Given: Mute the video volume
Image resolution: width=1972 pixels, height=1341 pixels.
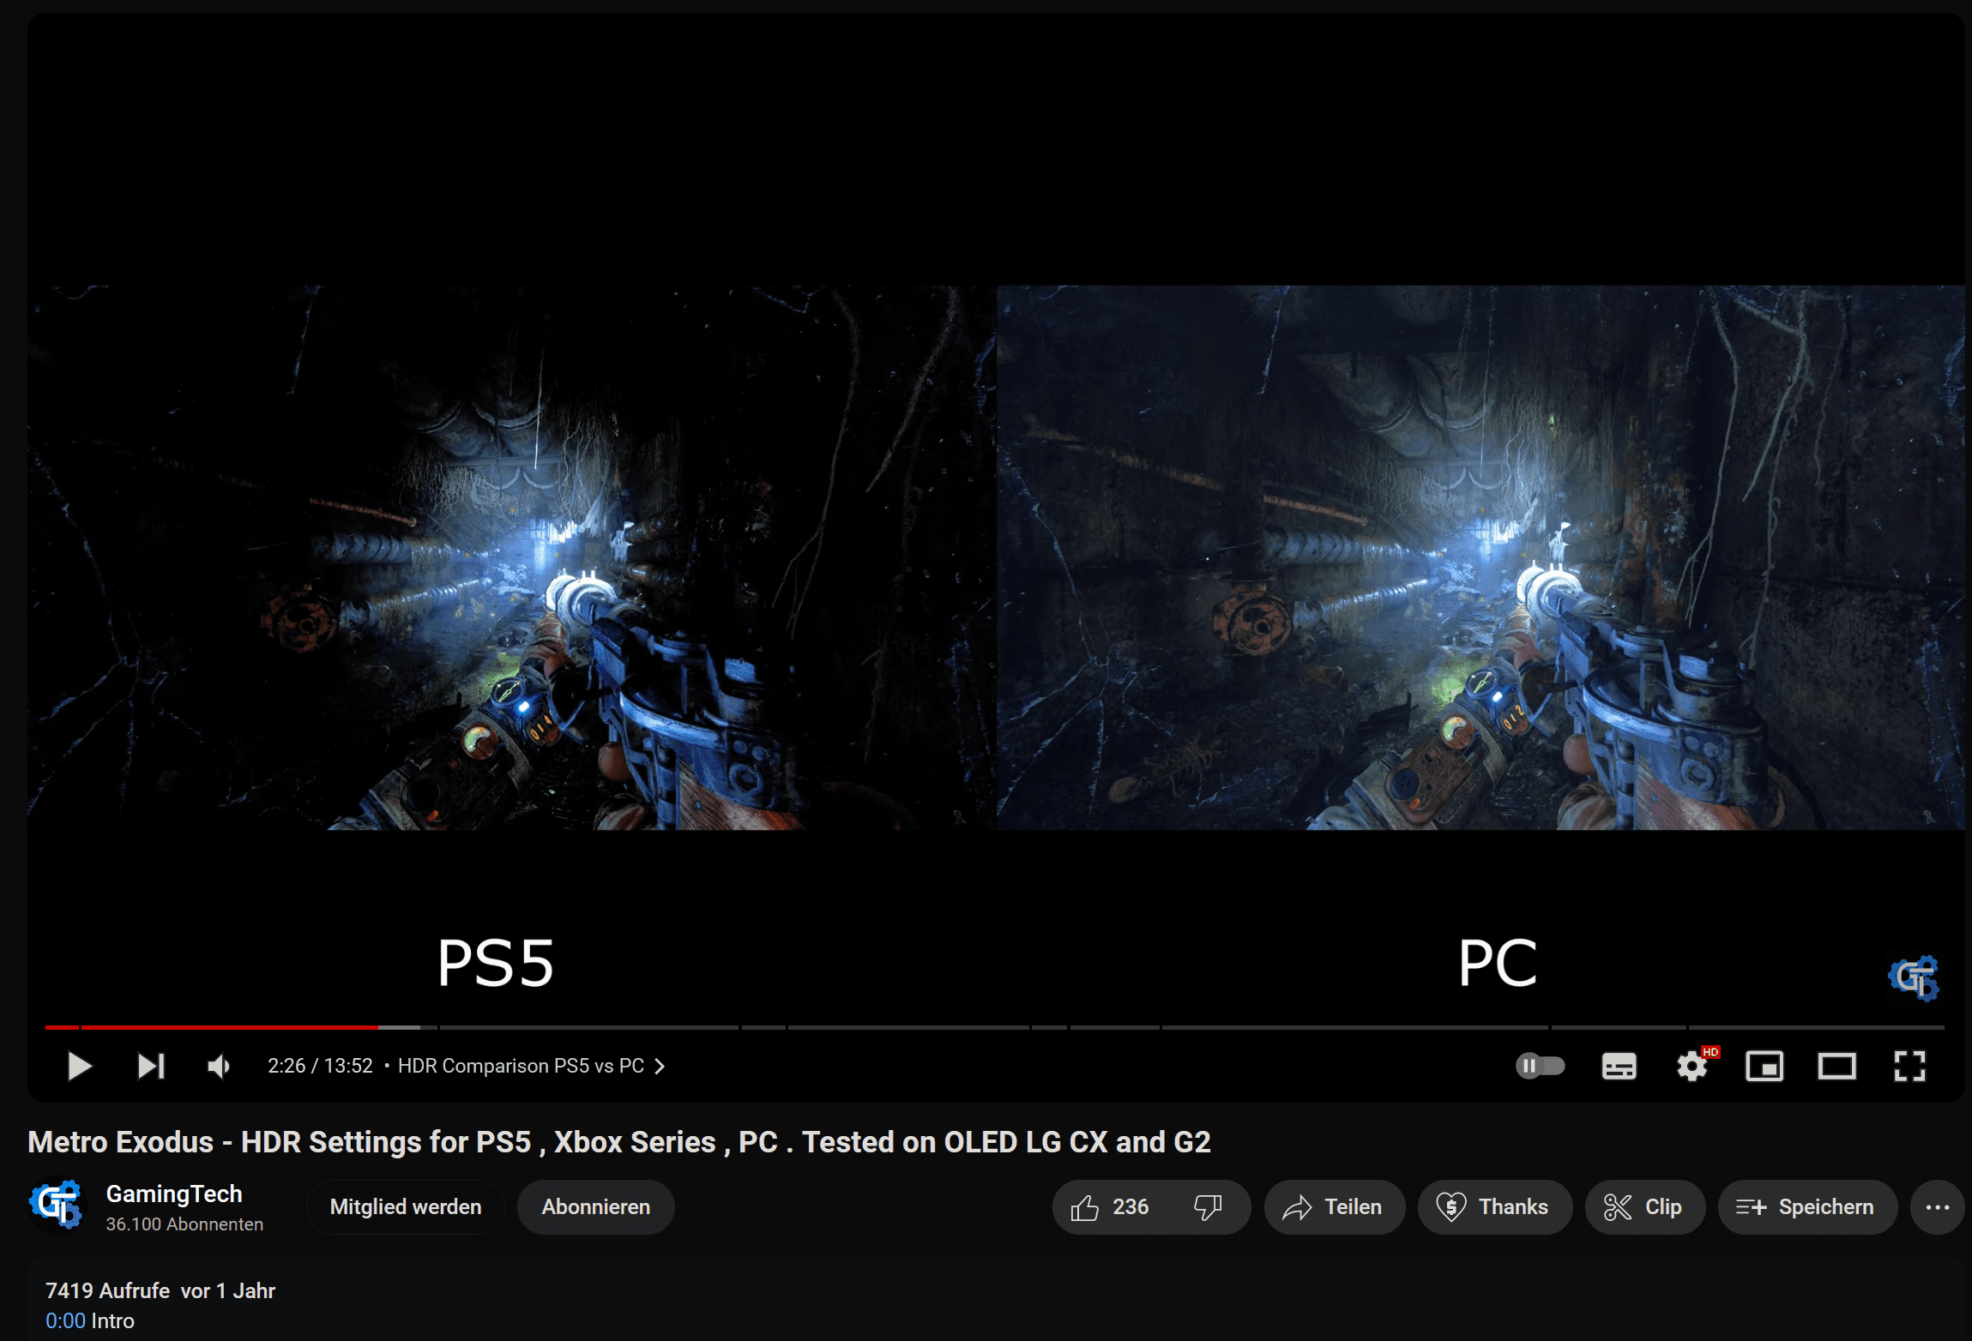Looking at the screenshot, I should (220, 1066).
